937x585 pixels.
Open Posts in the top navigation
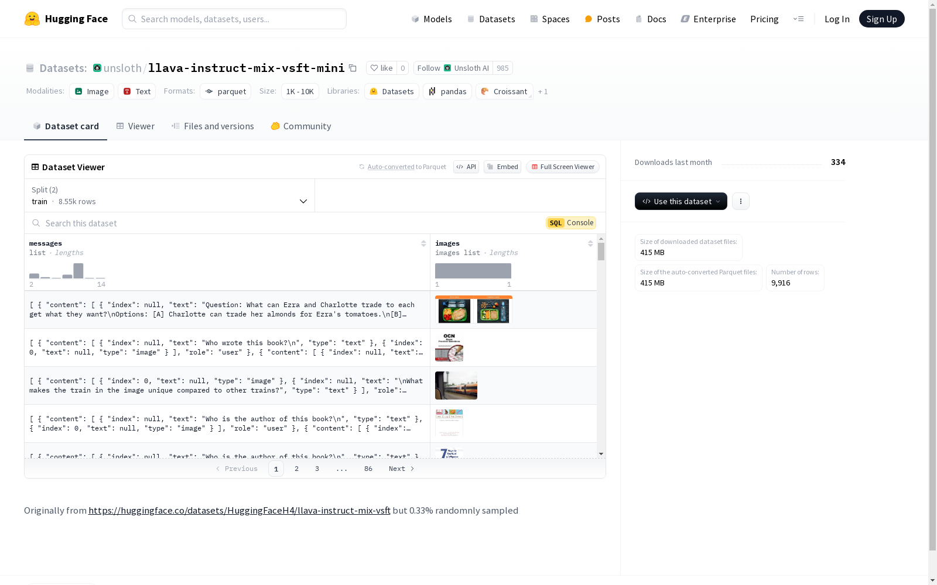(x=603, y=19)
